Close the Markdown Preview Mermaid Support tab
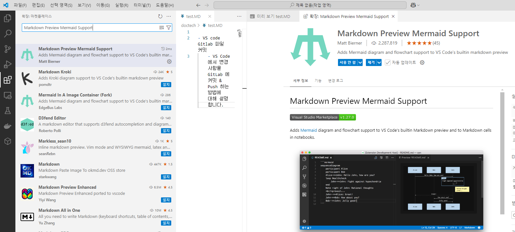This screenshot has height=232, width=515. point(393,16)
